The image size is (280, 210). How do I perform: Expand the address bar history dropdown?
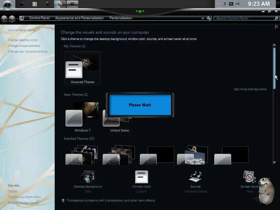tap(203, 18)
